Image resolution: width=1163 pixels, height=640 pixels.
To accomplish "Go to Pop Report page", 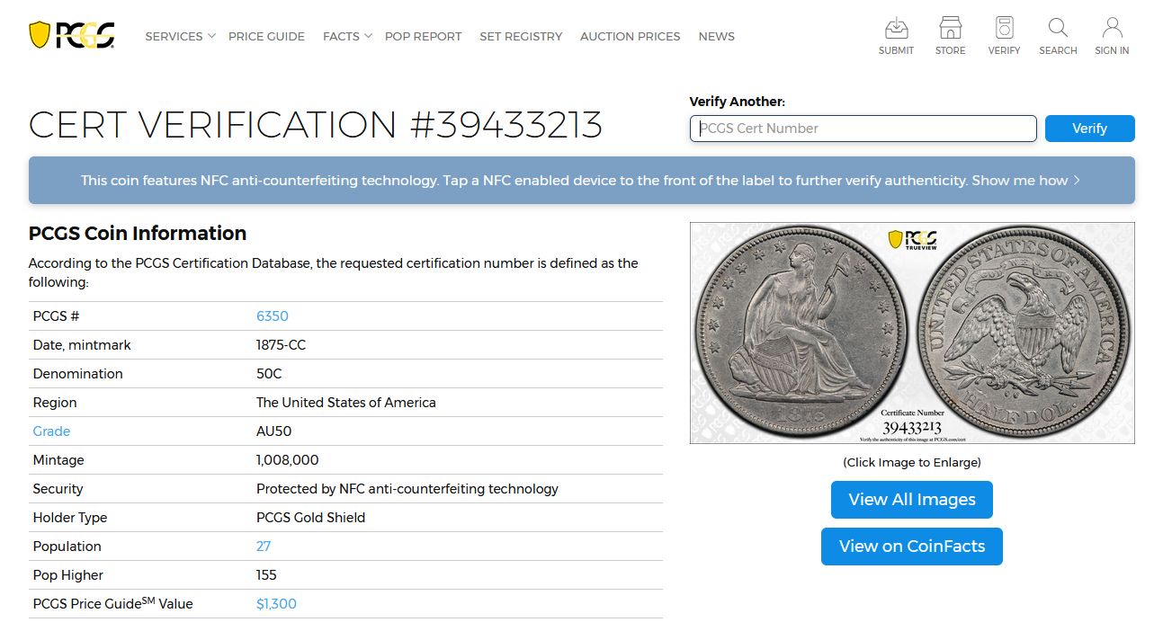I will [x=423, y=37].
